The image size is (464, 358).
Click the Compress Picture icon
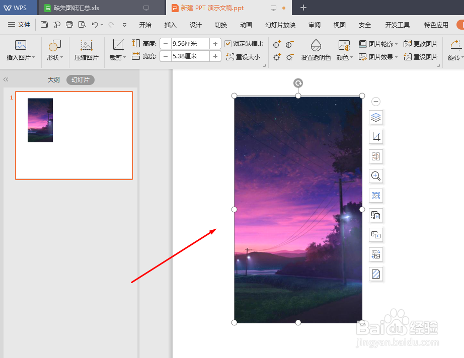pyautogui.click(x=87, y=45)
